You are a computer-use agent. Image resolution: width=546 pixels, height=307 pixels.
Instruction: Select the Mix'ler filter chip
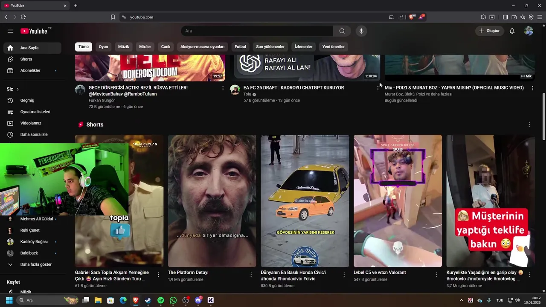(x=145, y=47)
